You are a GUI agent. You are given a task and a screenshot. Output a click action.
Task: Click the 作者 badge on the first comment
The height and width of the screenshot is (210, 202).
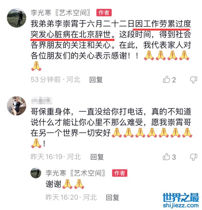click(x=104, y=13)
